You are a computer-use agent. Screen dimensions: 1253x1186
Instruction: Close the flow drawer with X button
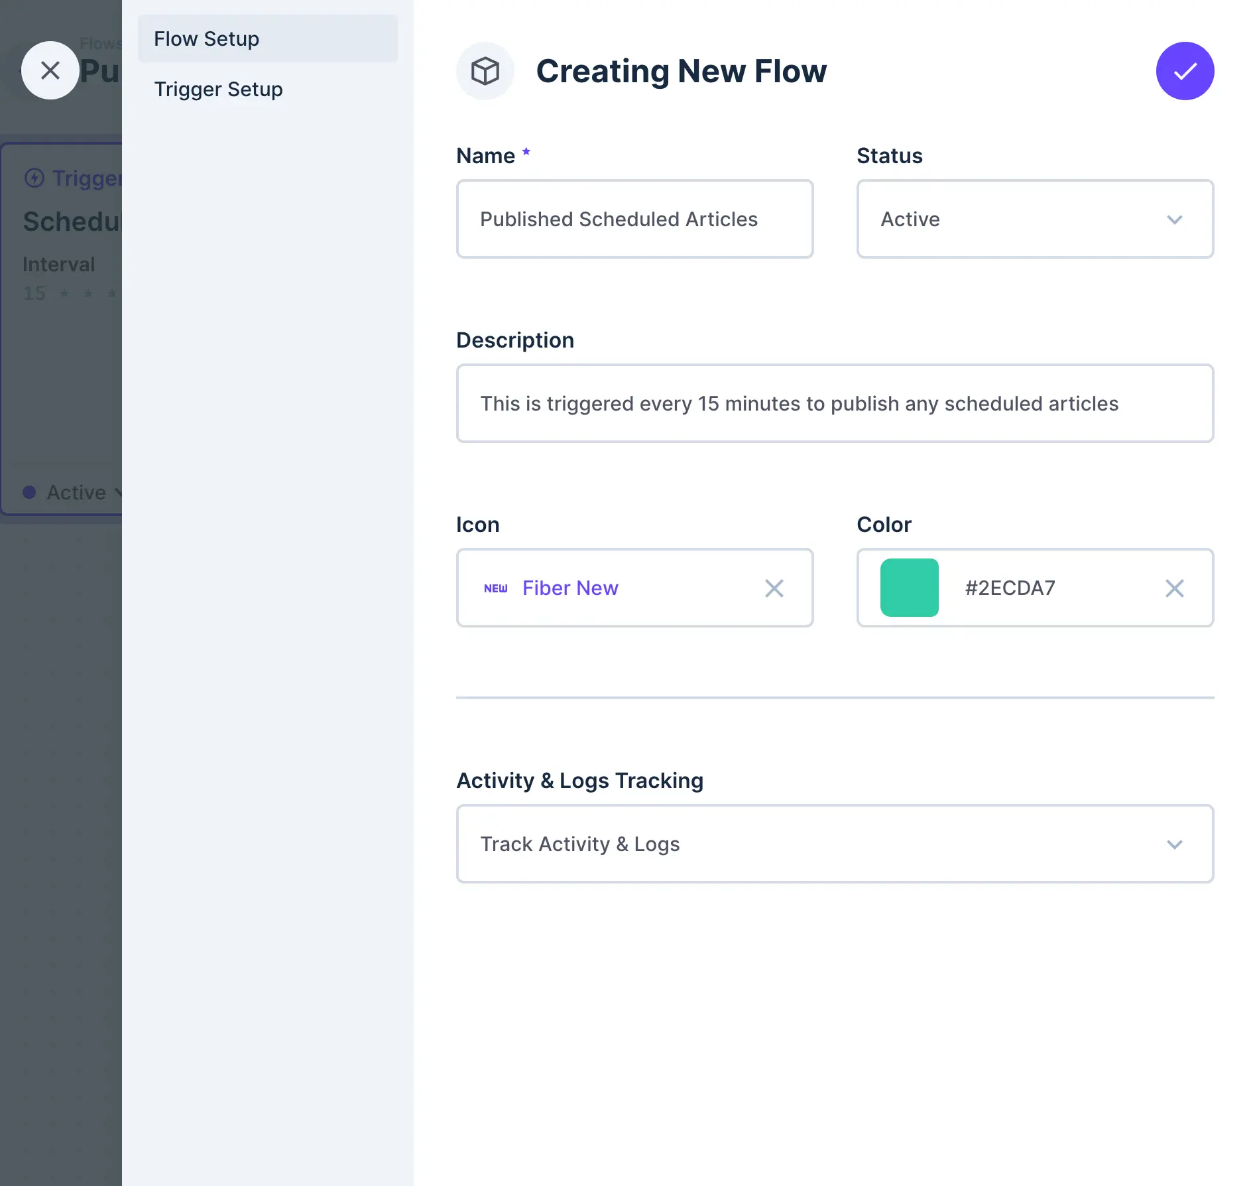click(x=50, y=70)
